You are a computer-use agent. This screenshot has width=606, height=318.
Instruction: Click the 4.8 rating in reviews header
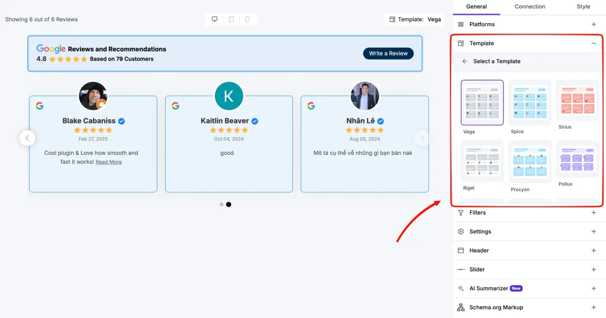click(41, 59)
